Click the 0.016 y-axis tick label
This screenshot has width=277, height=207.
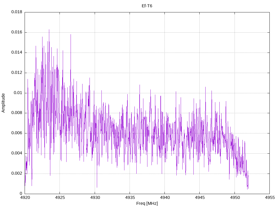pyautogui.click(x=17, y=32)
